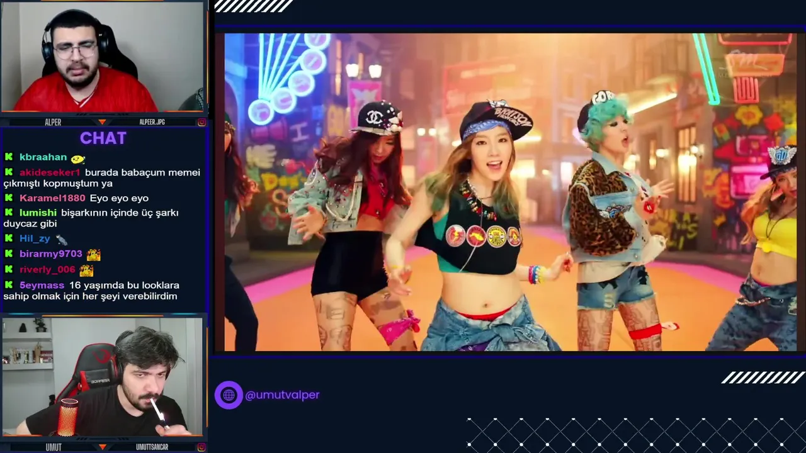This screenshot has width=806, height=453.
Task: Select the username Karamel1880 in chat
Action: (x=52, y=198)
